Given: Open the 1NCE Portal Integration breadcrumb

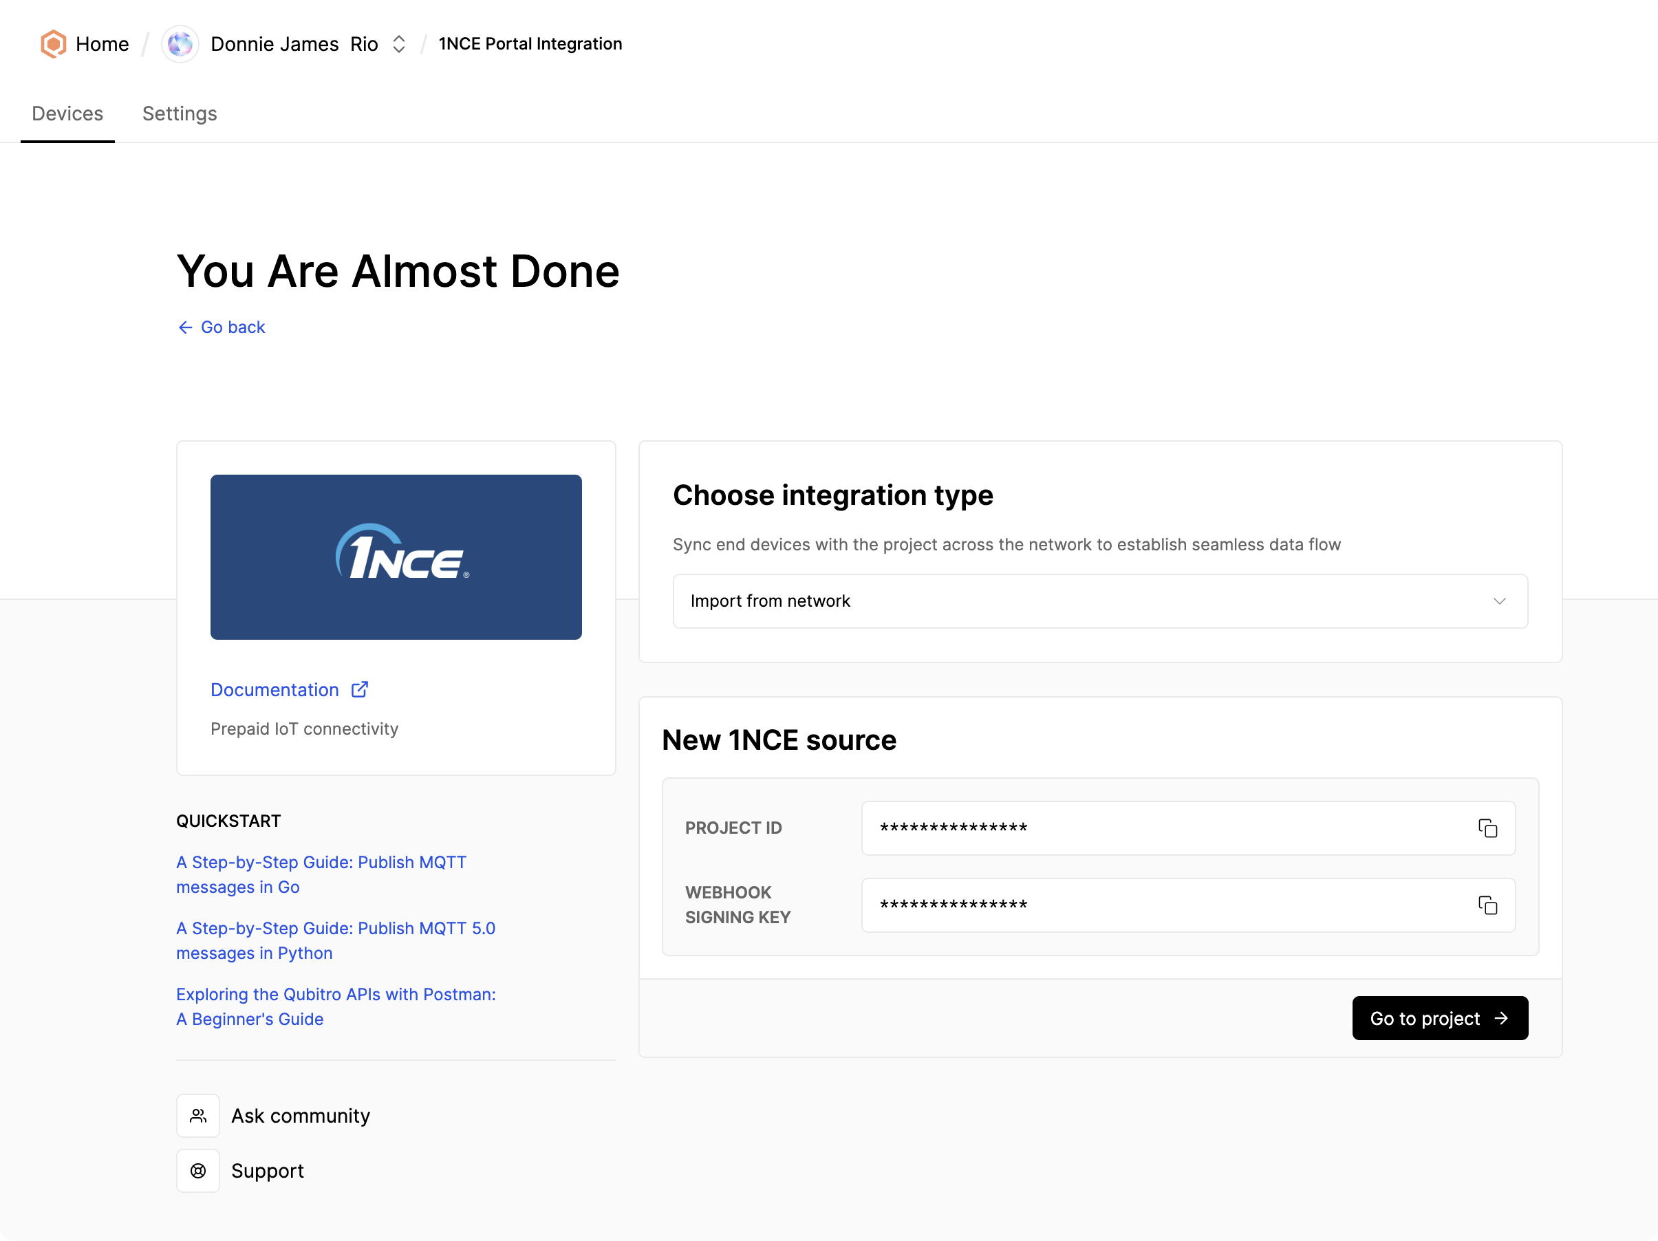Looking at the screenshot, I should pyautogui.click(x=530, y=44).
